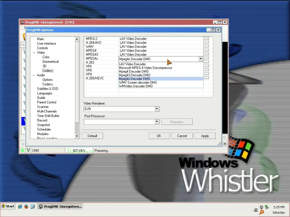Select Codecs under Audio

click(x=48, y=84)
